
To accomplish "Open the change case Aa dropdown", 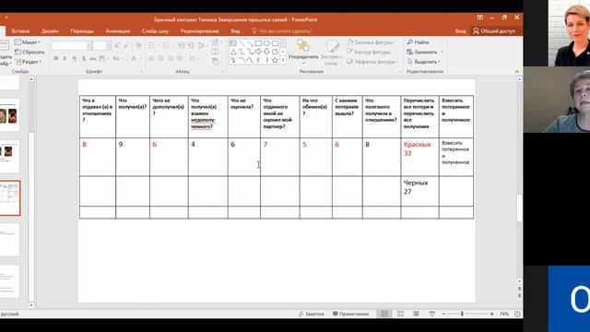I will tap(117, 58).
